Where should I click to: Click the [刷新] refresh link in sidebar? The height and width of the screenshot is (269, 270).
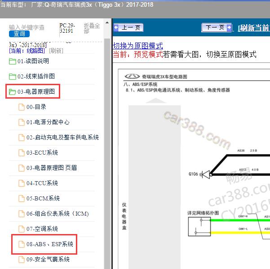point(56,51)
